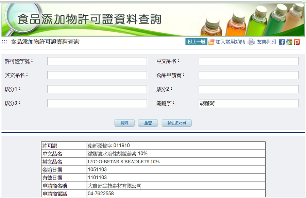This screenshot has height=198, width=306.
Task: Export results with 輸出Excel button
Action: tap(176, 123)
